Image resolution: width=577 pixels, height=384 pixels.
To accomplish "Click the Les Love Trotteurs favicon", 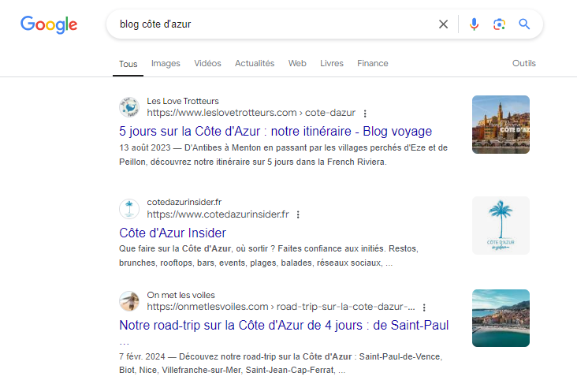I will click(129, 107).
